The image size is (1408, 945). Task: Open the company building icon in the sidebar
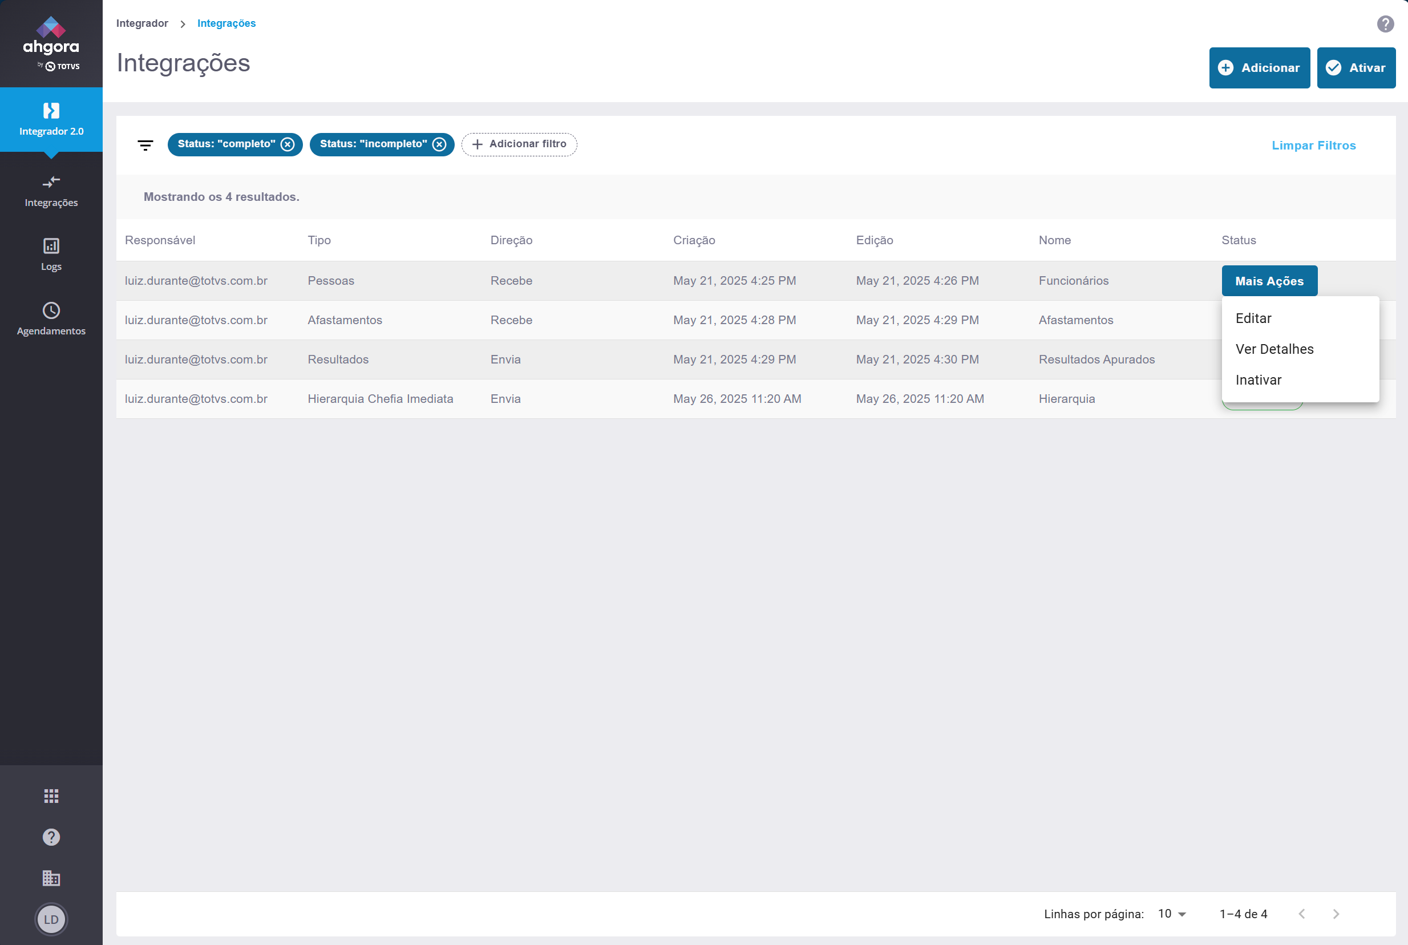point(51,878)
